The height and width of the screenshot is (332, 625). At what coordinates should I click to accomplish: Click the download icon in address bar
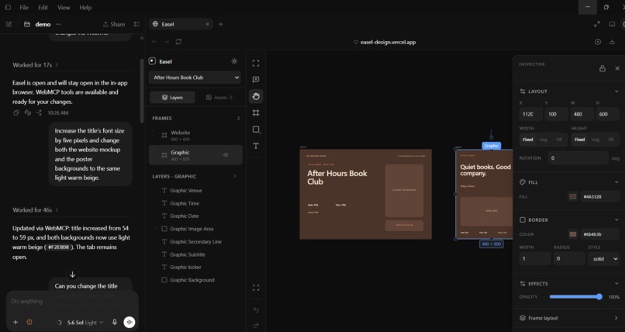(612, 42)
